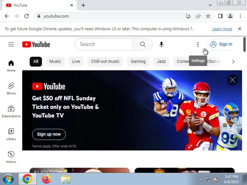This screenshot has height=185, width=247.
Task: Reload the YouTube page
Action: 27,16
